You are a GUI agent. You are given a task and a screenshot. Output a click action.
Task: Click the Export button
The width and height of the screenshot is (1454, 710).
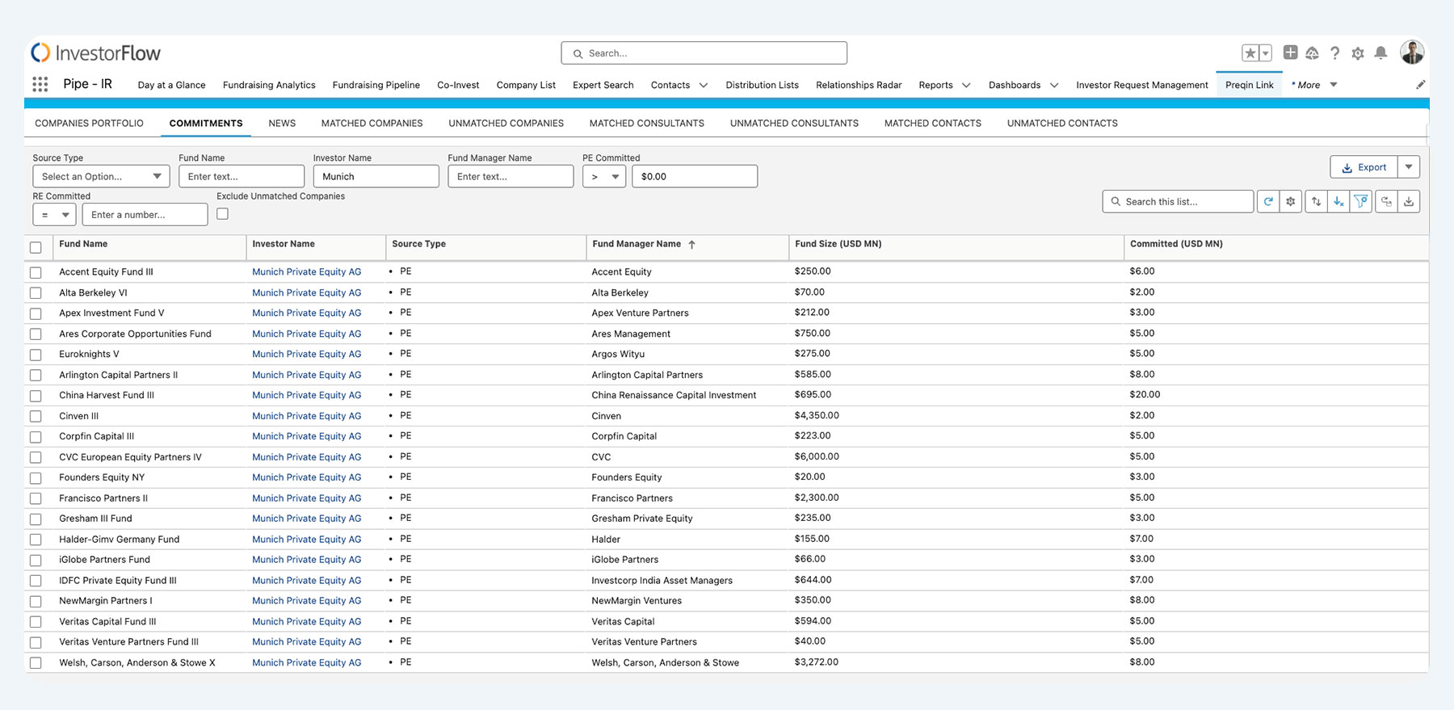point(1364,167)
